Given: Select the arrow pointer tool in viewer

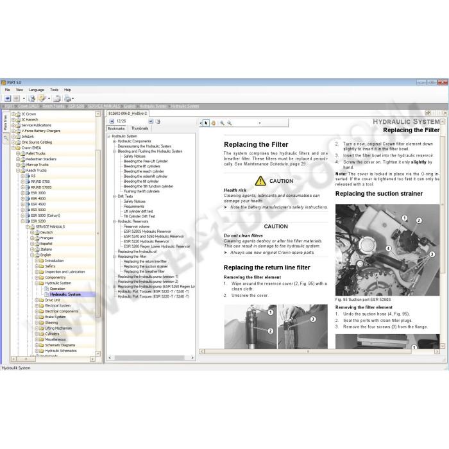Looking at the screenshot, I should tap(206, 123).
